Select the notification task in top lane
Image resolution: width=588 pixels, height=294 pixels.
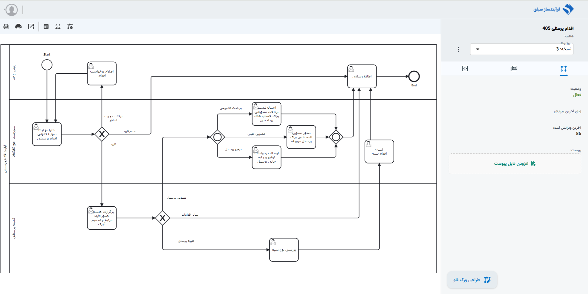point(362,76)
